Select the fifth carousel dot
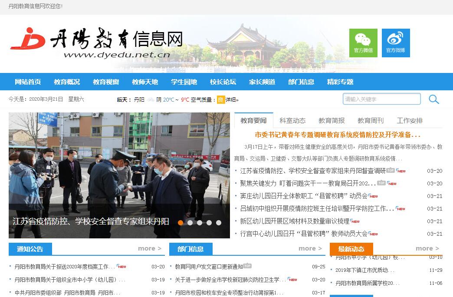Image resolution: width=453 pixels, height=297 pixels. tap(219, 223)
